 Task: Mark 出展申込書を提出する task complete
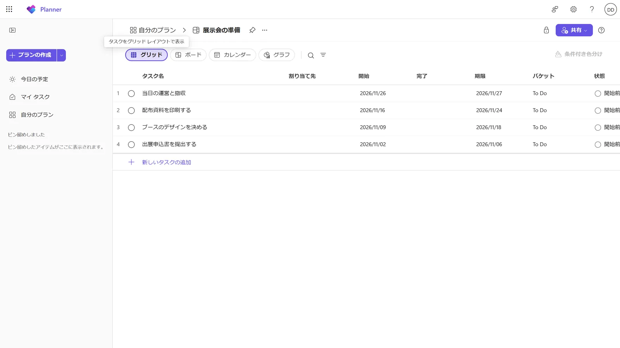(x=131, y=145)
